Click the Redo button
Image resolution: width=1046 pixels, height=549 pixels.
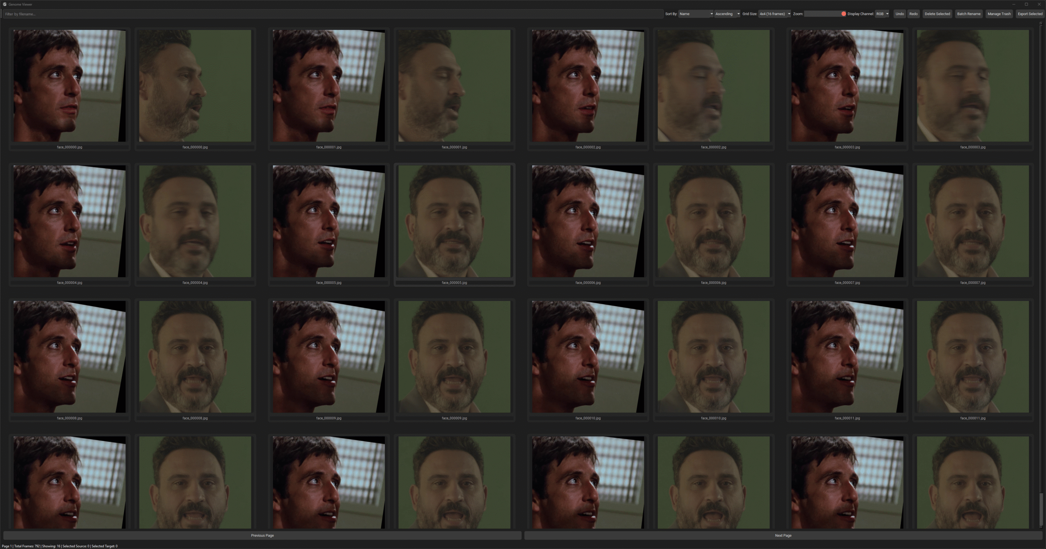point(914,14)
